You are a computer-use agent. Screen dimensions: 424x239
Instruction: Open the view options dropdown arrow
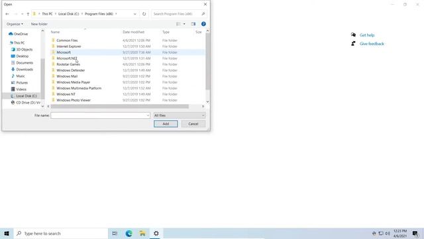click(x=184, y=24)
